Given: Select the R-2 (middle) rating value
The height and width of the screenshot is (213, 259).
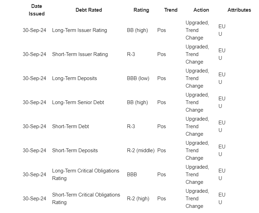Looking at the screenshot, I should 141,150.
